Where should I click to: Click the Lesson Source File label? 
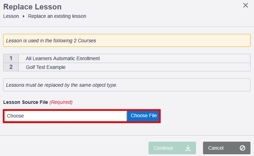(x=26, y=102)
